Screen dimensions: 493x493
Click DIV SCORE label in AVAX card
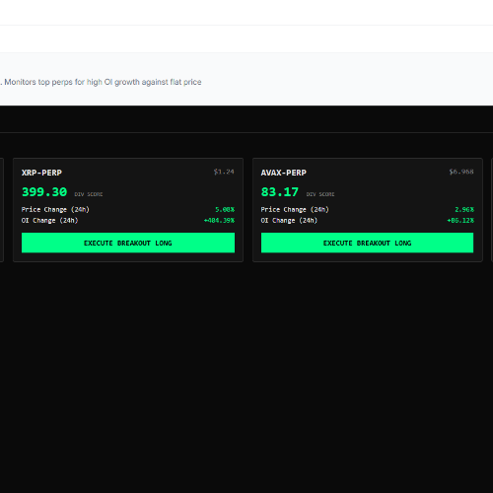coord(320,194)
